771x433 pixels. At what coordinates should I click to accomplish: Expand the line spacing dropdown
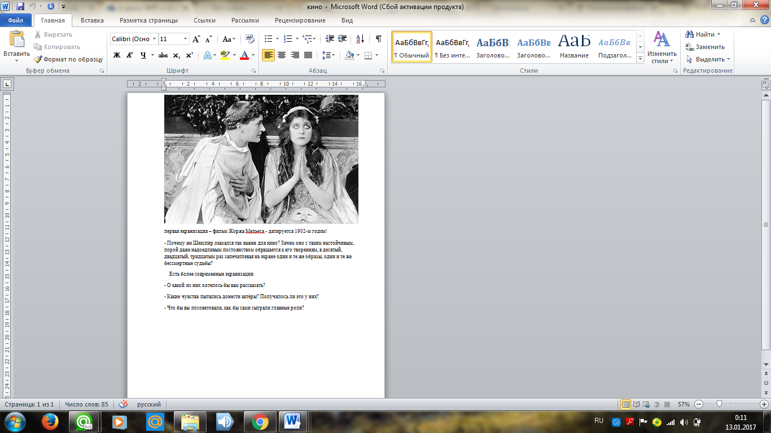coord(333,55)
